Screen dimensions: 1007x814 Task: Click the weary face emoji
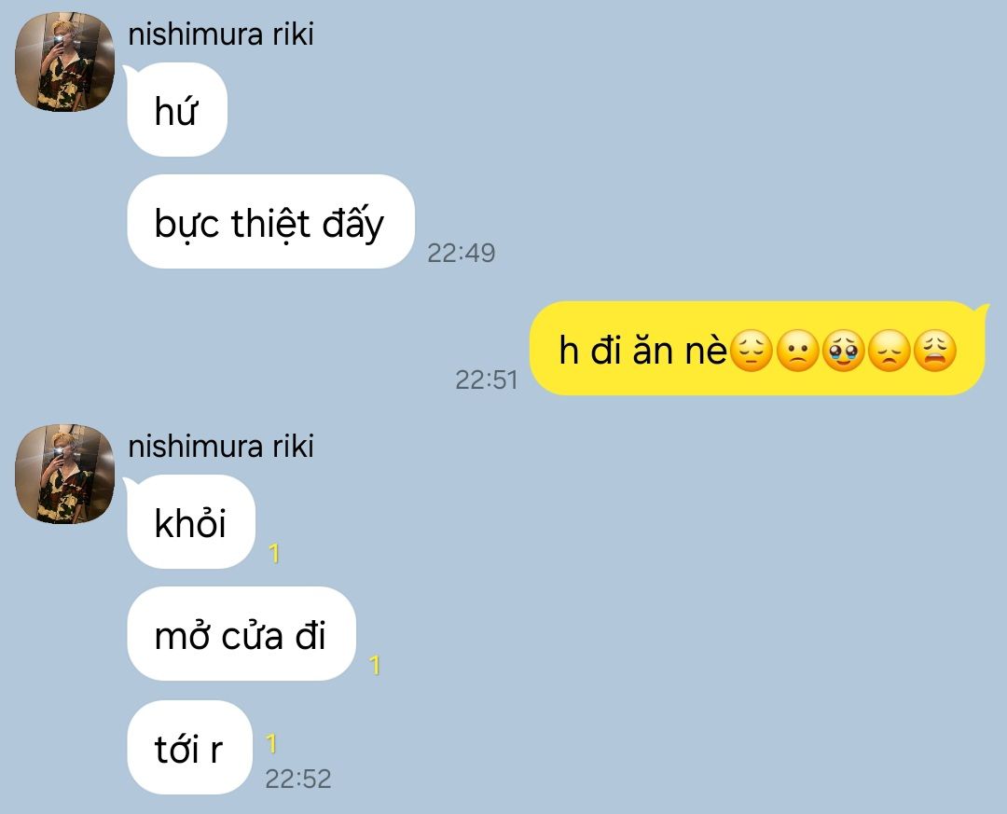935,351
